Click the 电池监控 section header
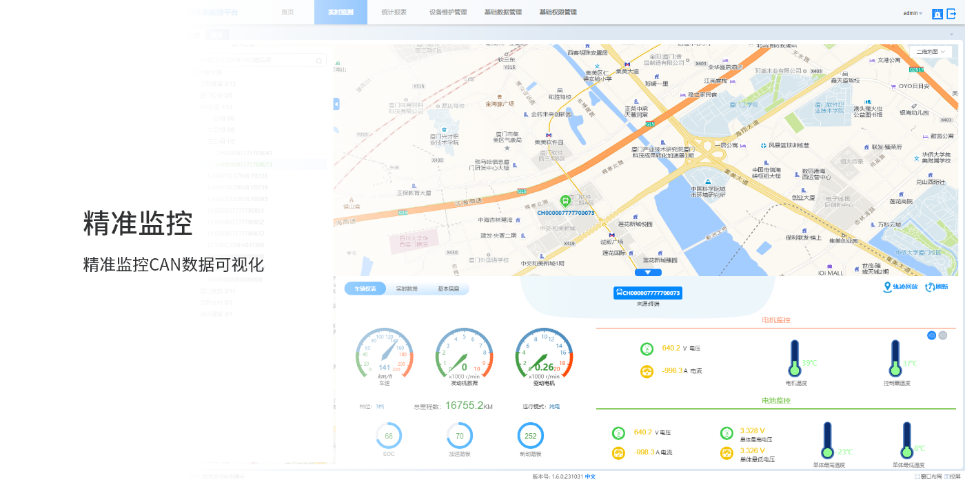Screen dimensions: 965x482 pos(776,401)
